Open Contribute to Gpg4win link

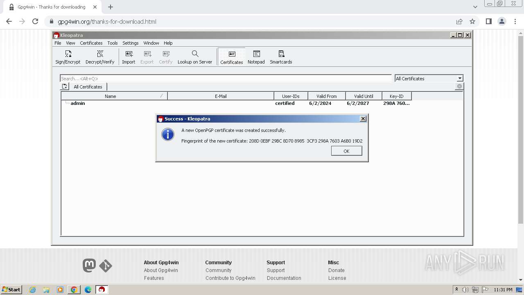click(230, 278)
